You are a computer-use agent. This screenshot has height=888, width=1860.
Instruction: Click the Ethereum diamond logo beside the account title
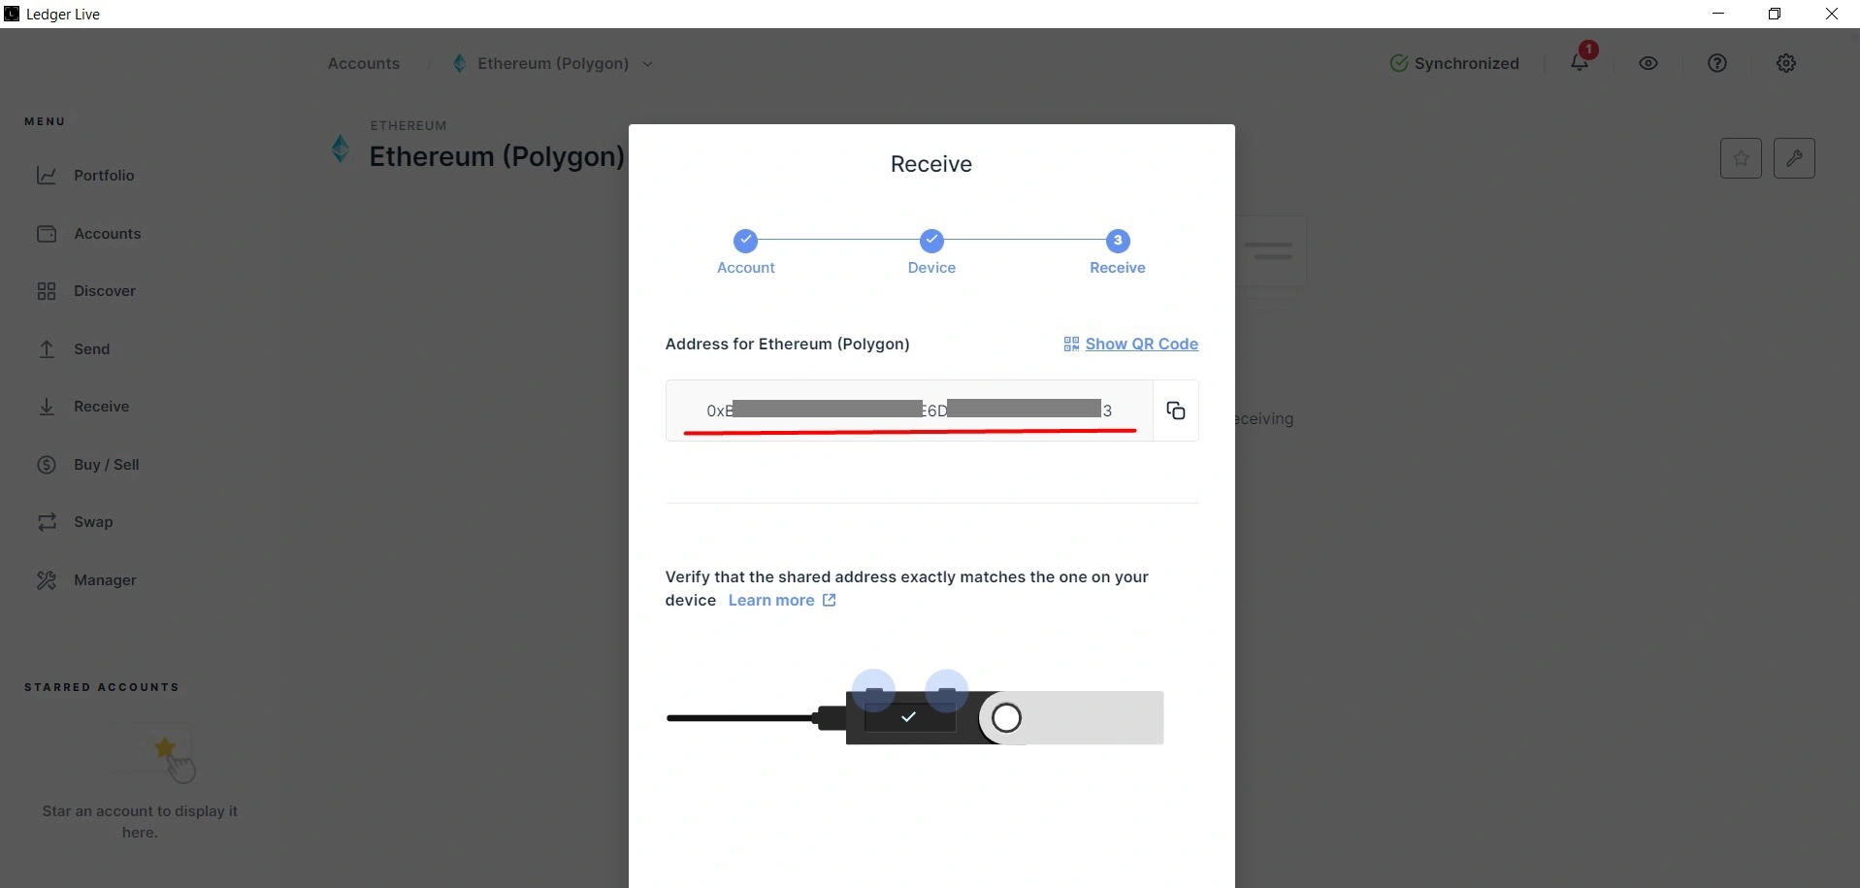(x=340, y=148)
